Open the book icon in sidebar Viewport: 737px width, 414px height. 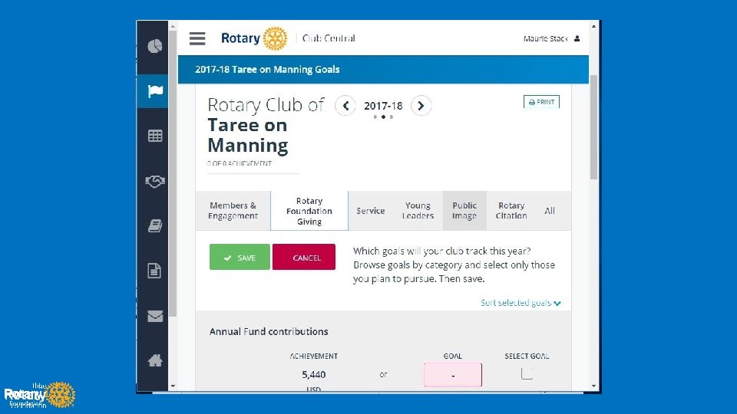coord(155,225)
